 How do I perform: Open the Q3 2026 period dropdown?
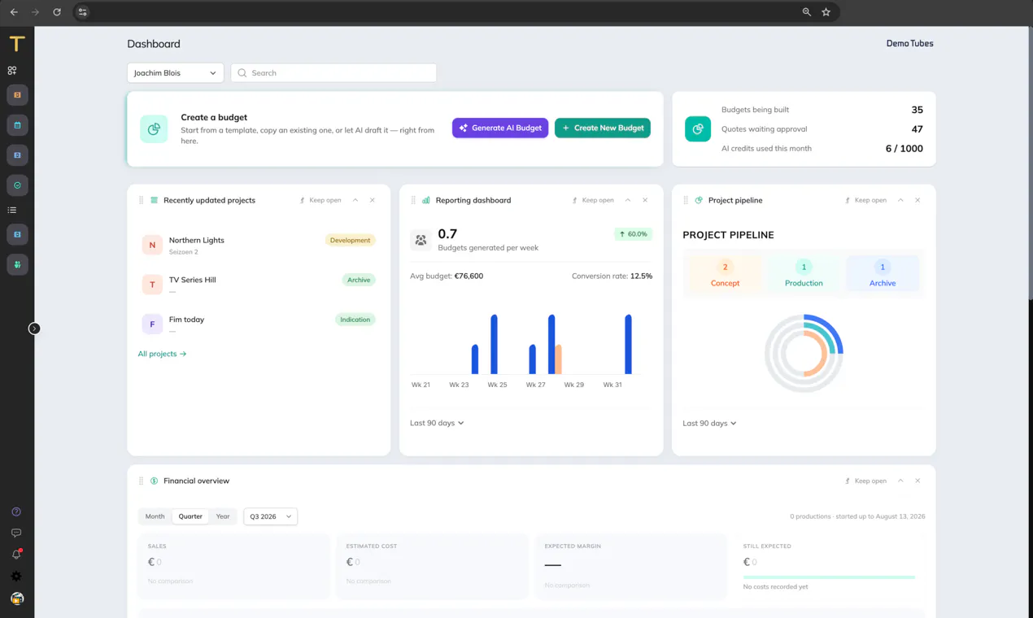click(271, 516)
